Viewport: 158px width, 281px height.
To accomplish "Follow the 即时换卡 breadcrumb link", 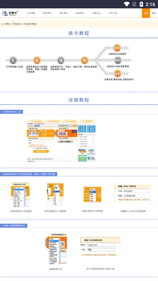I will pyautogui.click(x=17, y=24).
